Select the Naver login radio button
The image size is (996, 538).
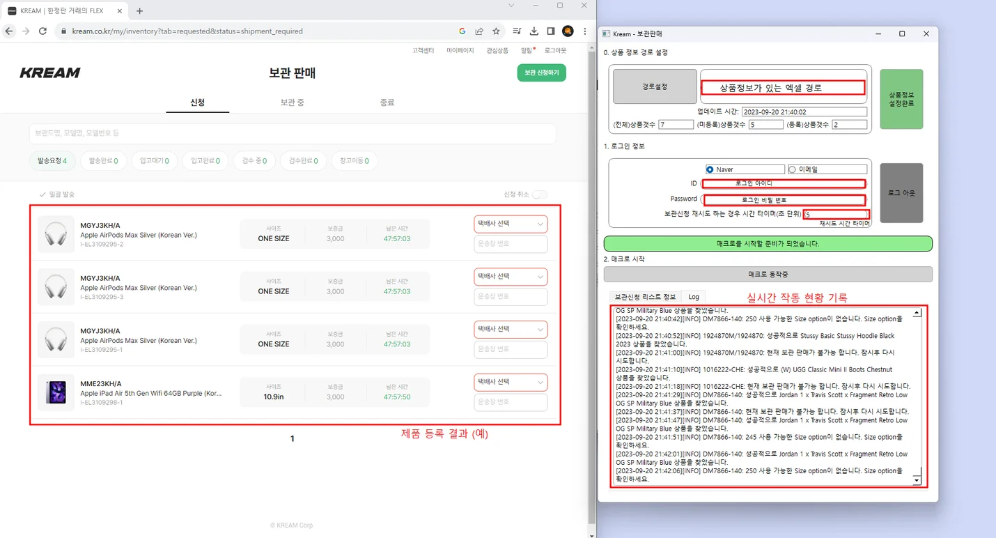click(710, 169)
